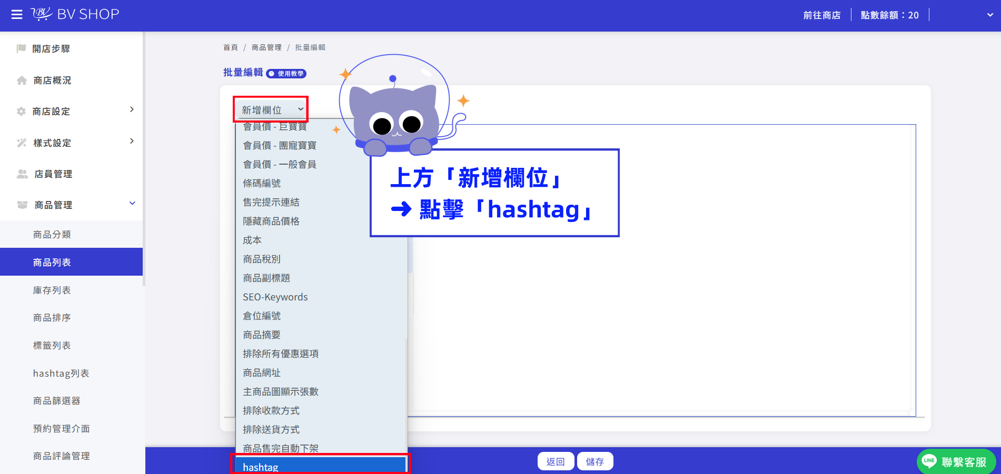The height and width of the screenshot is (474, 1001).
Task: Expand the 樣式設定 chevron
Action: point(132,141)
